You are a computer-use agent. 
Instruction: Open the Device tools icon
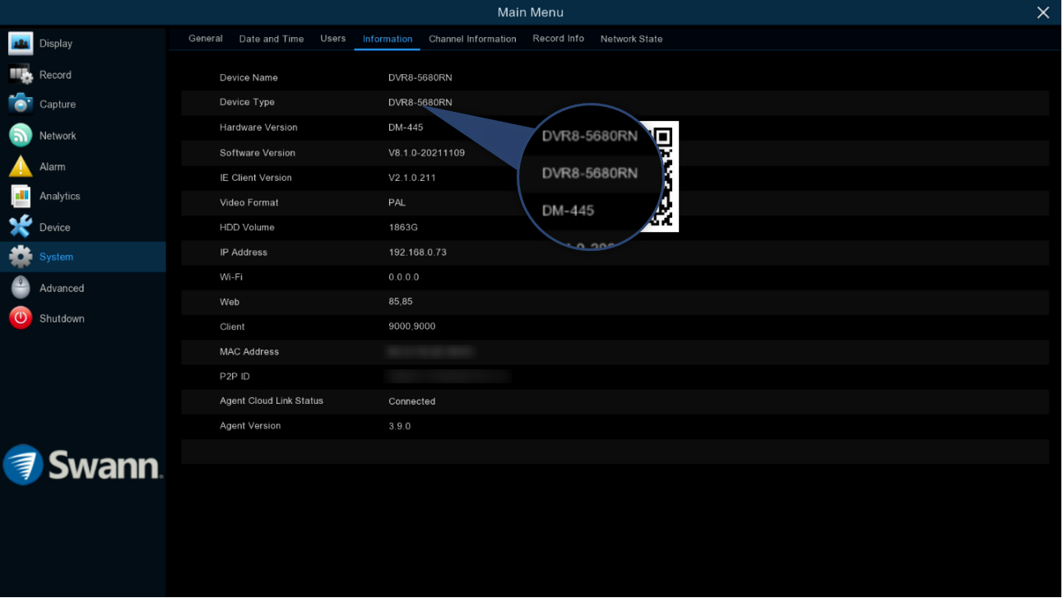coord(21,227)
